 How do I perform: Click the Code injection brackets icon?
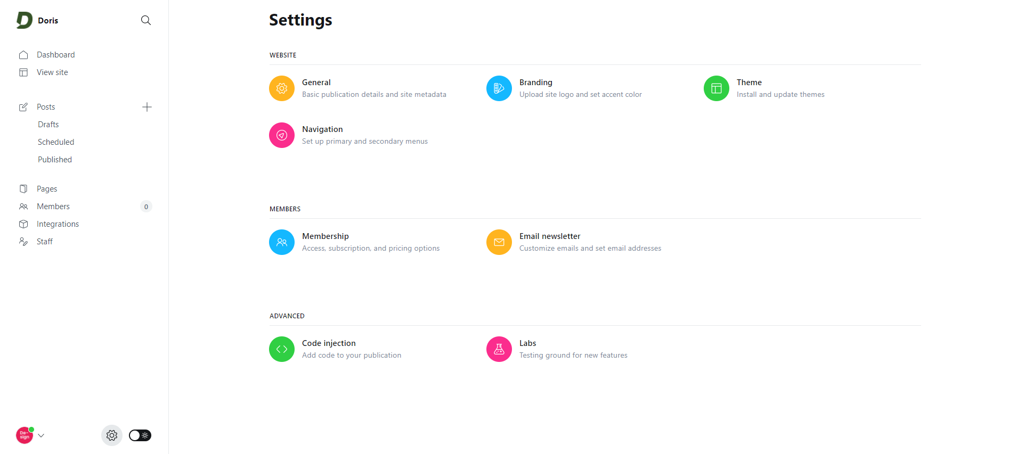[x=282, y=349]
